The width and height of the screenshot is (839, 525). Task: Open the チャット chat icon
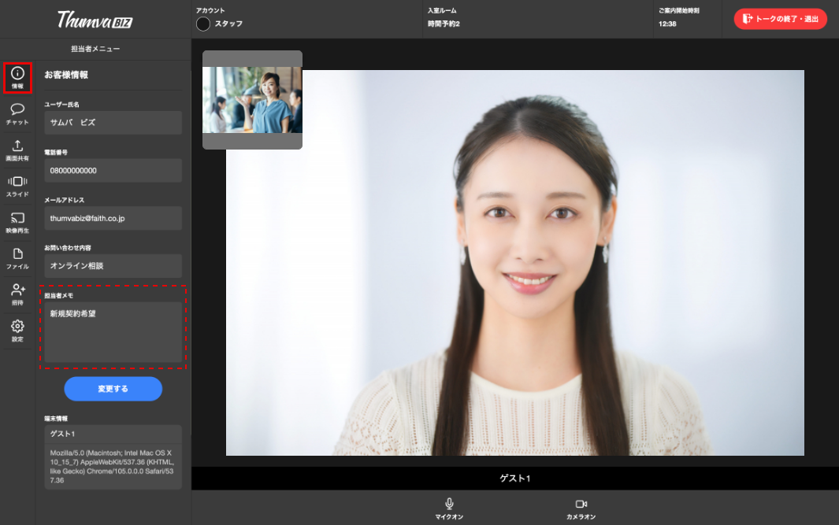coord(17,113)
